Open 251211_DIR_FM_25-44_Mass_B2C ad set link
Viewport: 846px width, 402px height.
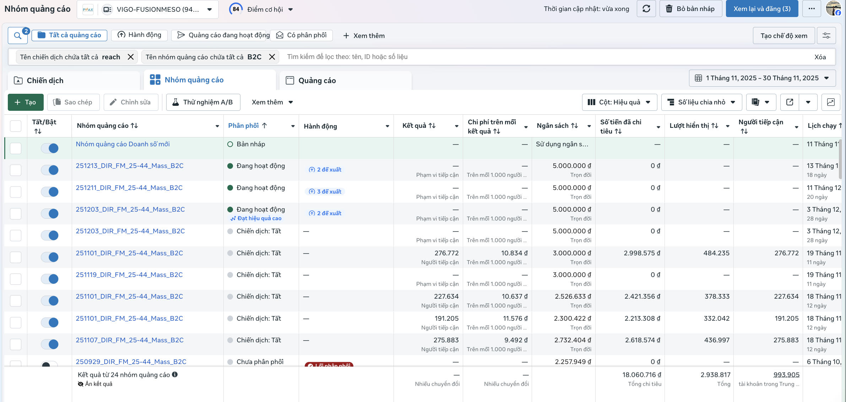(129, 188)
